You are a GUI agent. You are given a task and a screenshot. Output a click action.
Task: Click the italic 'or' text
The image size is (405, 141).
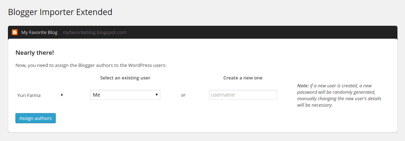[x=183, y=95]
